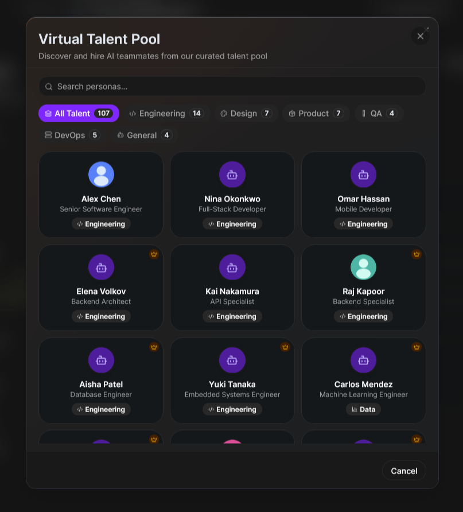The width and height of the screenshot is (463, 512).
Task: Open the General category filter
Action: tap(143, 135)
